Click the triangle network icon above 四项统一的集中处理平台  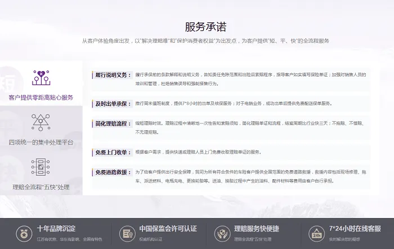(x=41, y=122)
